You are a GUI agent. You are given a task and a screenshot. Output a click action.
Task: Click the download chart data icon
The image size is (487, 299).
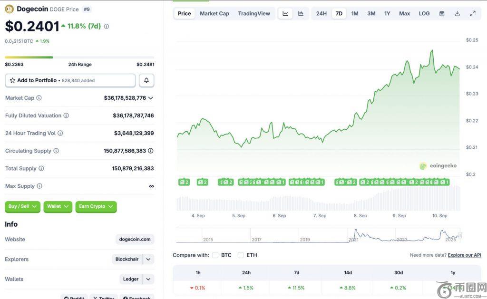[457, 13]
